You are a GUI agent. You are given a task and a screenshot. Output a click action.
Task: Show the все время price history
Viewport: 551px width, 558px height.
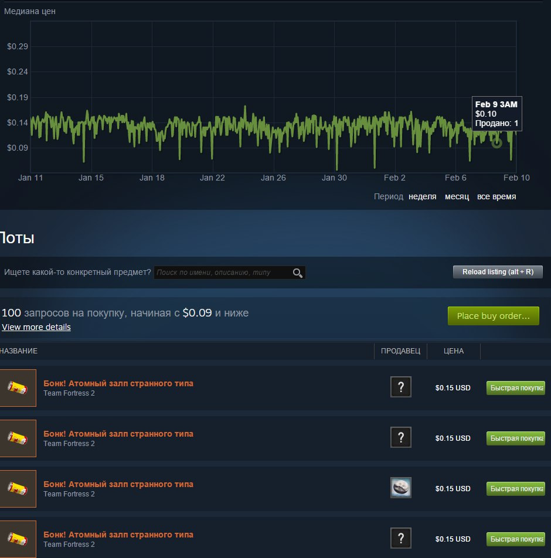(x=496, y=196)
